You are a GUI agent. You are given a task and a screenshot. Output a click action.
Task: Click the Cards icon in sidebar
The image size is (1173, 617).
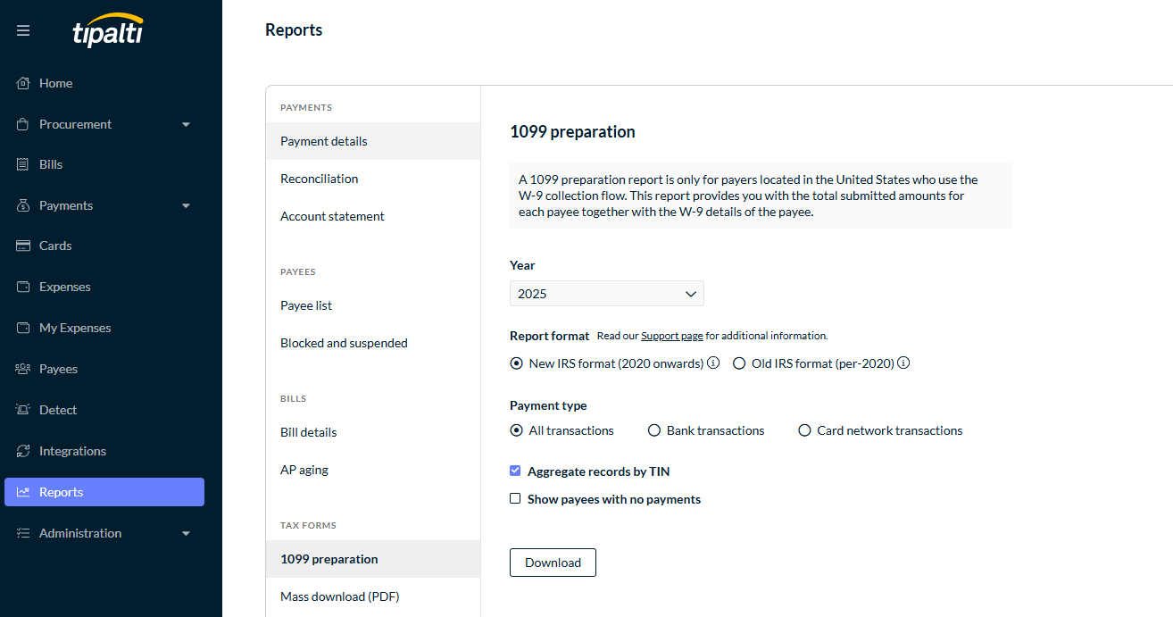23,246
